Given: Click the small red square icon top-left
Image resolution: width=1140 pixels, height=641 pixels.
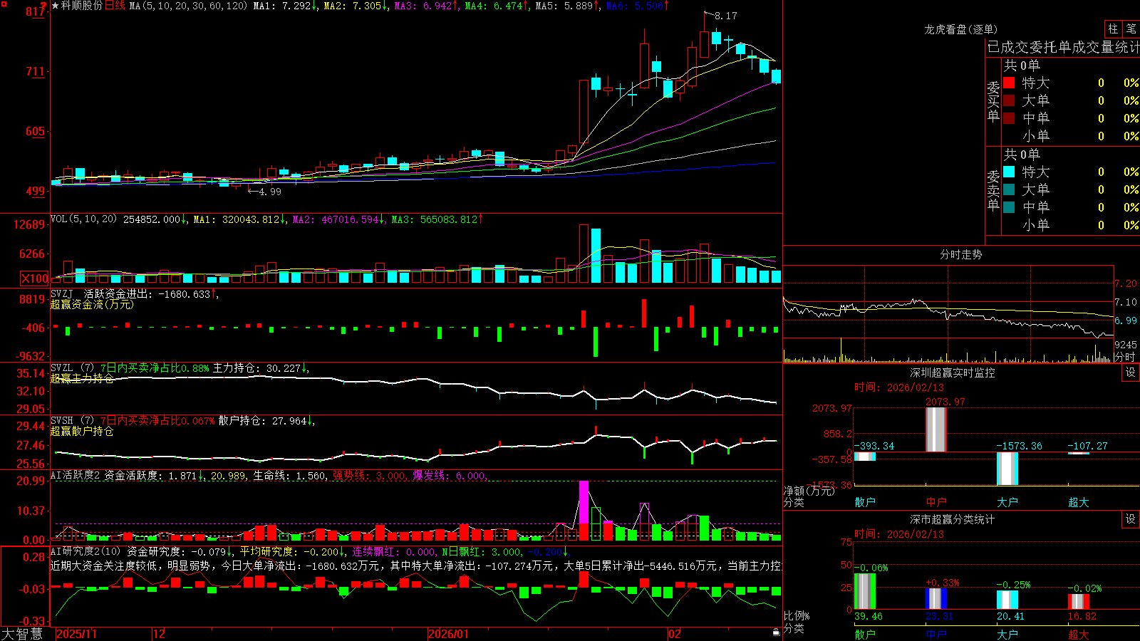Looking at the screenshot, I should [4, 4].
